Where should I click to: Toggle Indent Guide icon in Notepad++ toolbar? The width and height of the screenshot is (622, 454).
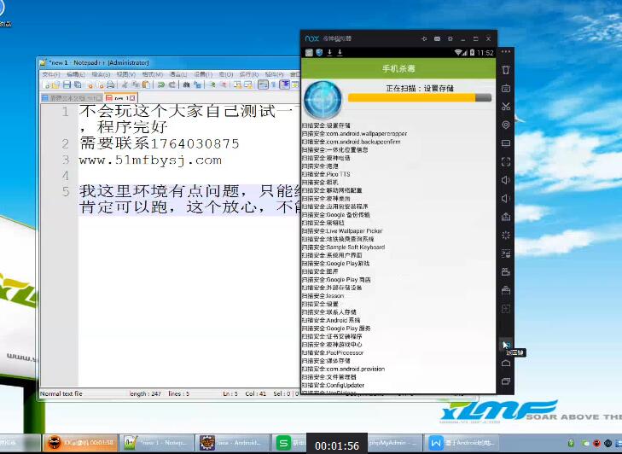(x=284, y=84)
